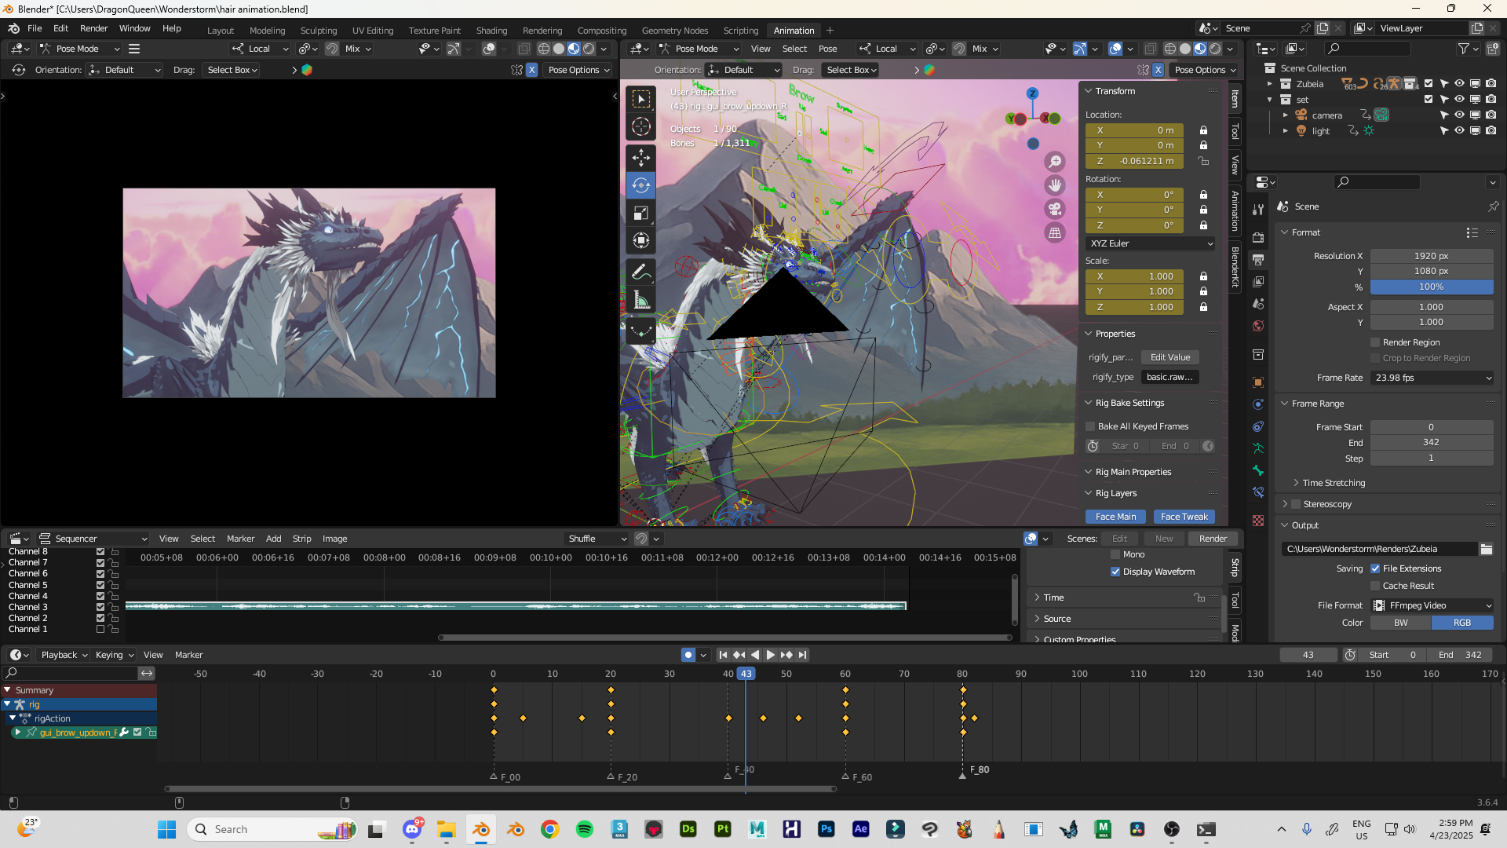Image resolution: width=1507 pixels, height=848 pixels.
Task: Adjust resolution percentage 100% slider
Action: tap(1432, 287)
